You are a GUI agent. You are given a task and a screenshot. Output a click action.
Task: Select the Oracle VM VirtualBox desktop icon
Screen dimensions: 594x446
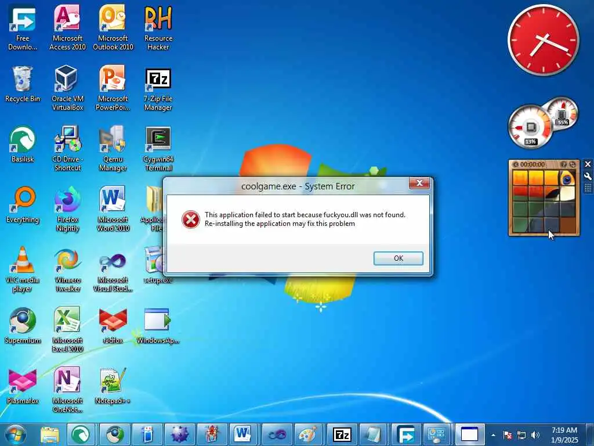(x=67, y=89)
